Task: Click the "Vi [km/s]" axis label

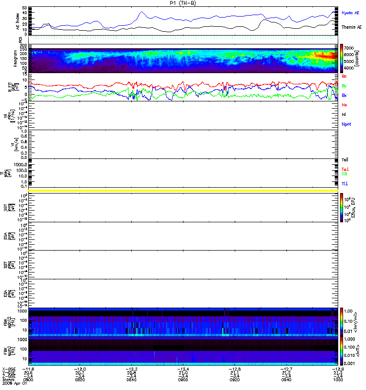Action: click(x=15, y=144)
